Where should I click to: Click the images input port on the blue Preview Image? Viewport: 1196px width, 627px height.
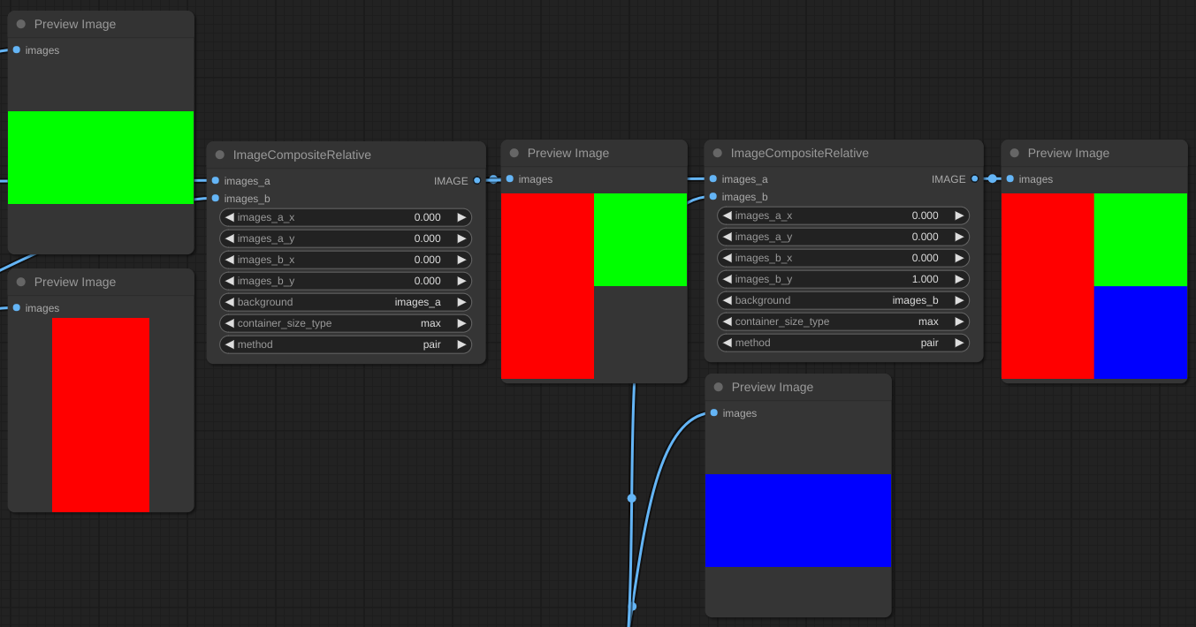pos(714,413)
